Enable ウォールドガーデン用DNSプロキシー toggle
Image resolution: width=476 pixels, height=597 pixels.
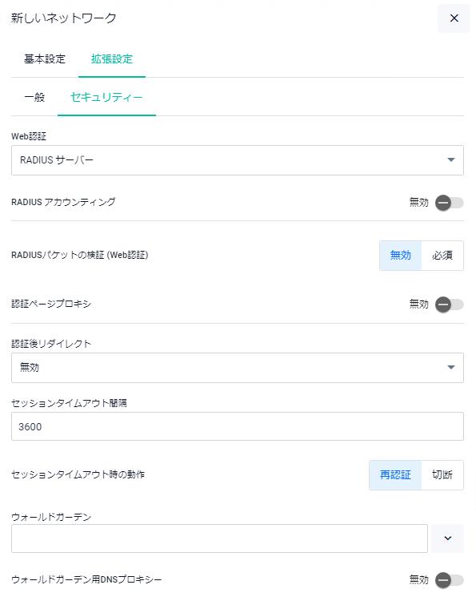point(449,580)
